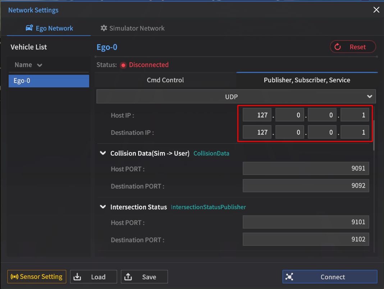
Task: Click the Sensor Setting button
Action: pos(37,277)
